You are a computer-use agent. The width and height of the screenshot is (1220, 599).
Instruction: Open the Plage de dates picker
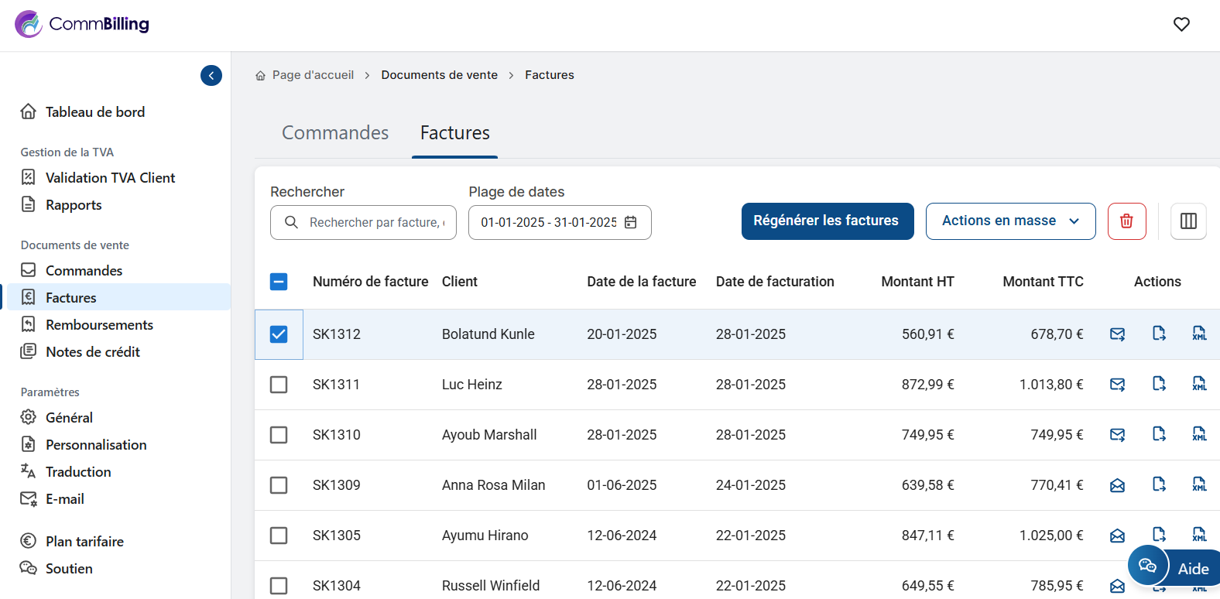tap(559, 223)
